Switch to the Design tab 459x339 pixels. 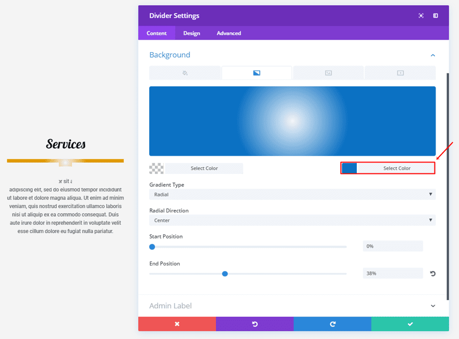click(x=192, y=33)
